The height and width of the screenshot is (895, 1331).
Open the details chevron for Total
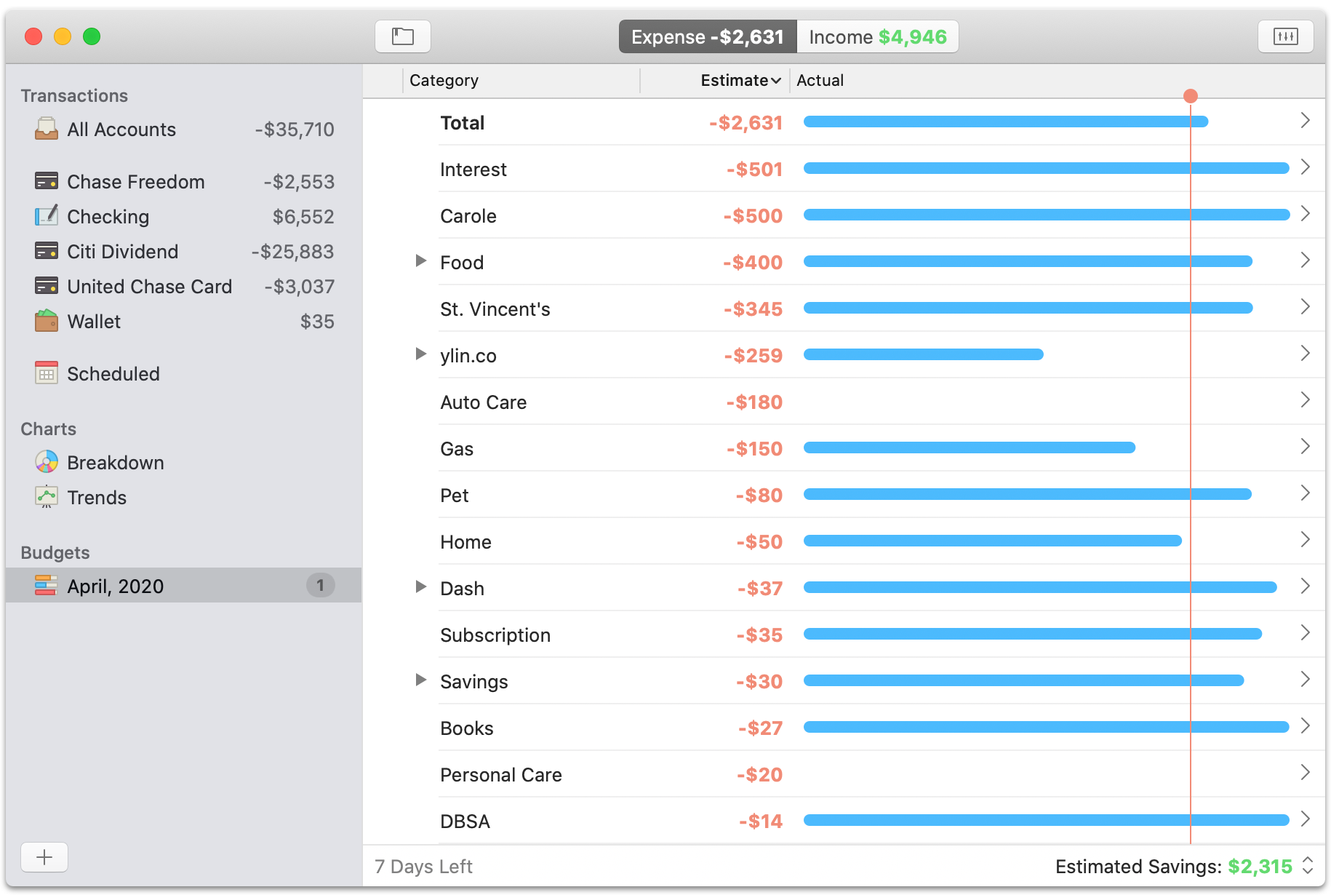[1306, 121]
